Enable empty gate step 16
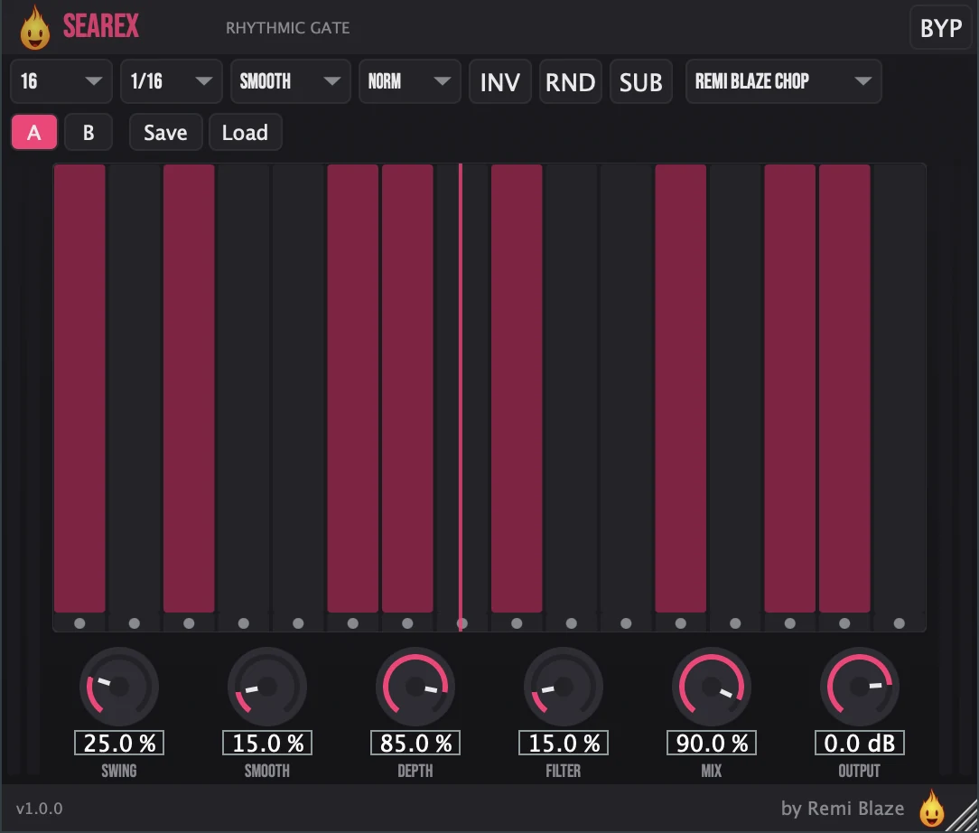The image size is (979, 833). (x=900, y=388)
